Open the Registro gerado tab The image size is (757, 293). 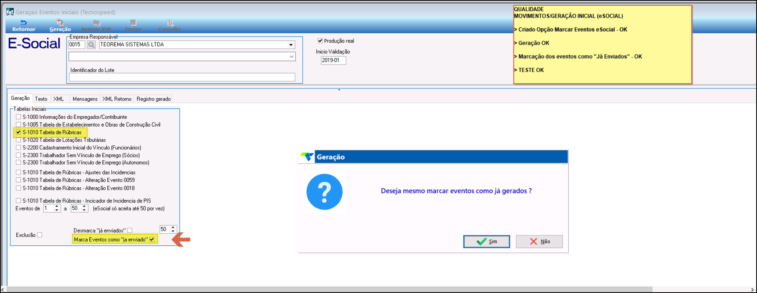(153, 99)
